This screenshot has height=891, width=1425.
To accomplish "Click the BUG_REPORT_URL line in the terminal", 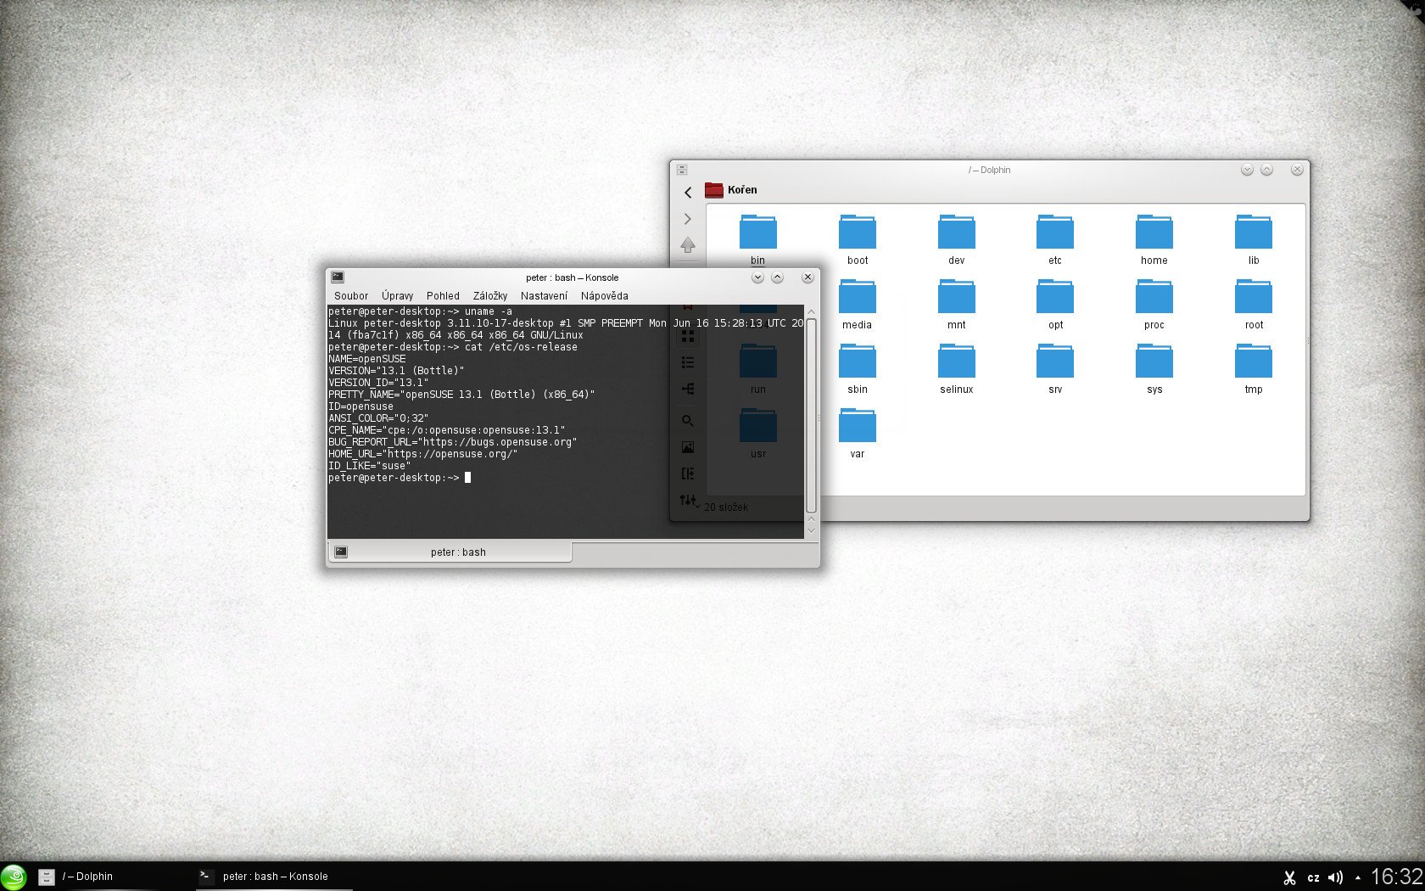I will 453,442.
